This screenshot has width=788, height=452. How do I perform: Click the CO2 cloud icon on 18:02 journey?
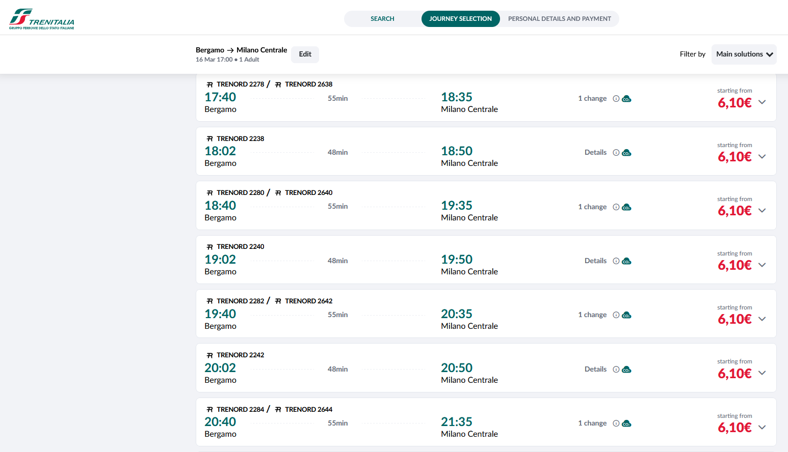[x=627, y=153]
